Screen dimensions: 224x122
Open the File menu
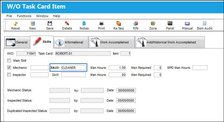tap(9, 16)
